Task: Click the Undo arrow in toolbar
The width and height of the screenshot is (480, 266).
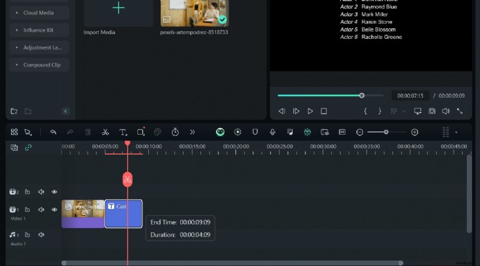Action: point(53,132)
